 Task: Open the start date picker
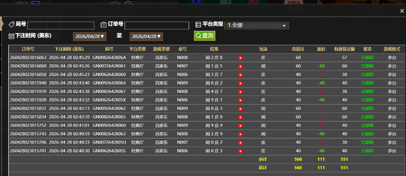(x=90, y=36)
